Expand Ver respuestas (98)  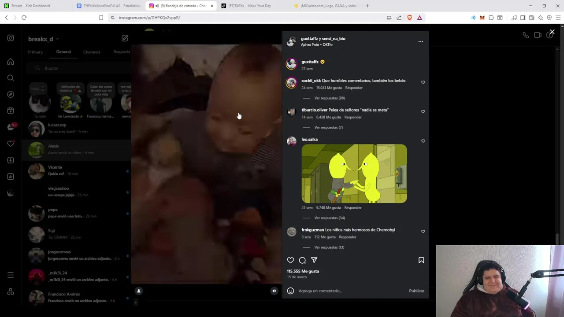tap(330, 98)
